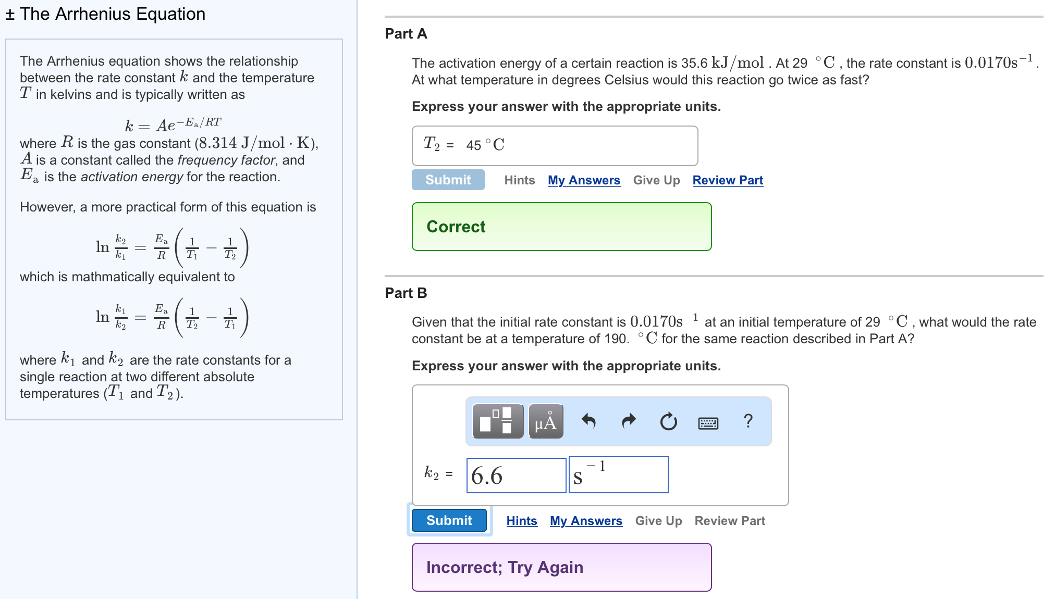Screen dimensions: 1055x599
Task: Reset the answer using the circular reset icon
Action: click(x=668, y=422)
